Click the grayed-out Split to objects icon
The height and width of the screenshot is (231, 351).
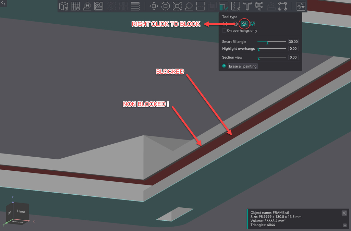pyautogui.click(x=112, y=6)
